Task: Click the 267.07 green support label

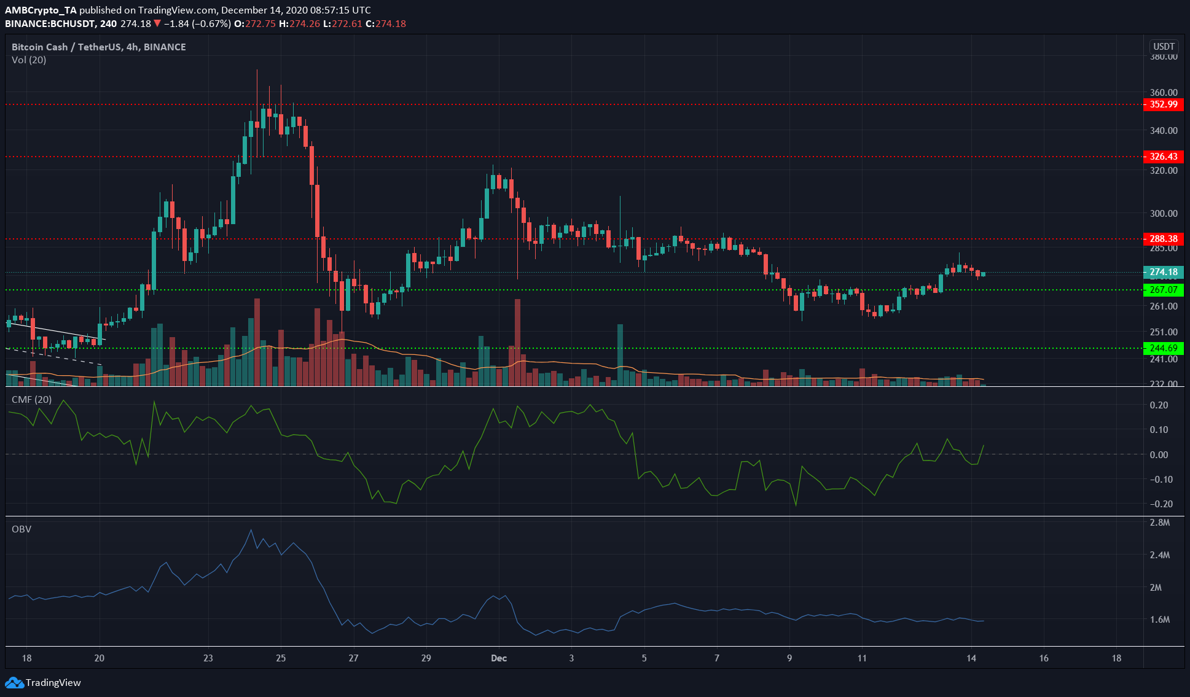Action: [x=1164, y=290]
